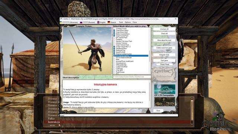The height and width of the screenshot is (134, 238).
Task: Select 'Smart Texture Pack' in the mod list
Action: (x=122, y=45)
